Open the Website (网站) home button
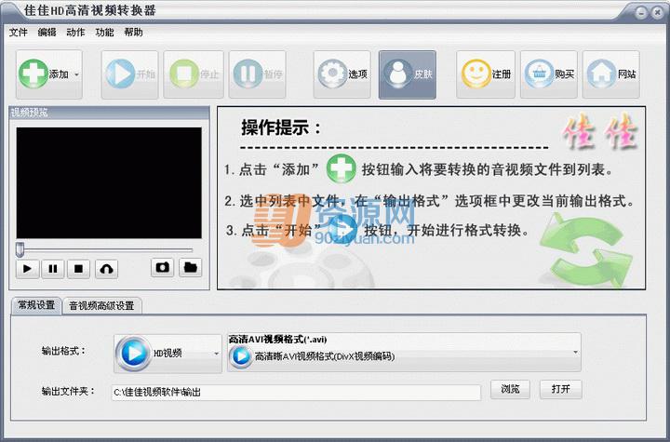Viewport: 670px width, 442px height. (x=611, y=74)
